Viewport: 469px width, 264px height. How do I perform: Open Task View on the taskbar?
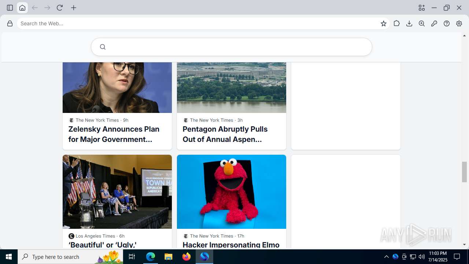tap(132, 257)
